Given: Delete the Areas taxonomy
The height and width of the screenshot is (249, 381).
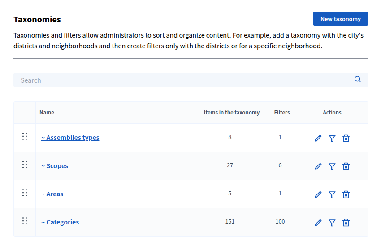Looking at the screenshot, I should pyautogui.click(x=346, y=194).
